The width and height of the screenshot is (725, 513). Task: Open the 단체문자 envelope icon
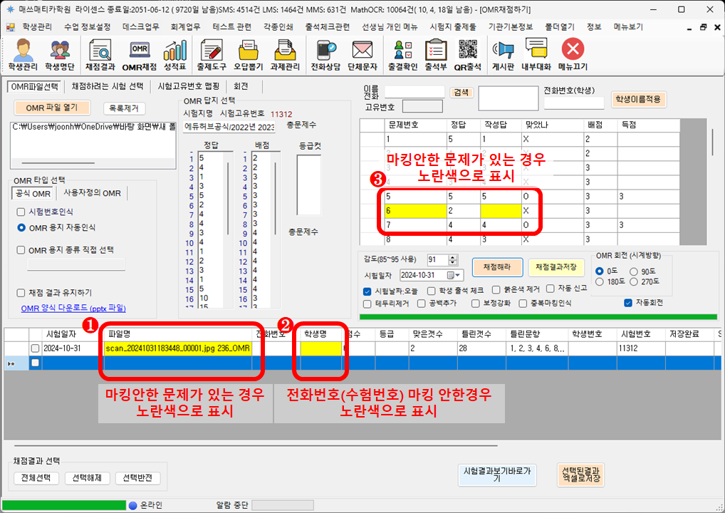pyautogui.click(x=362, y=55)
